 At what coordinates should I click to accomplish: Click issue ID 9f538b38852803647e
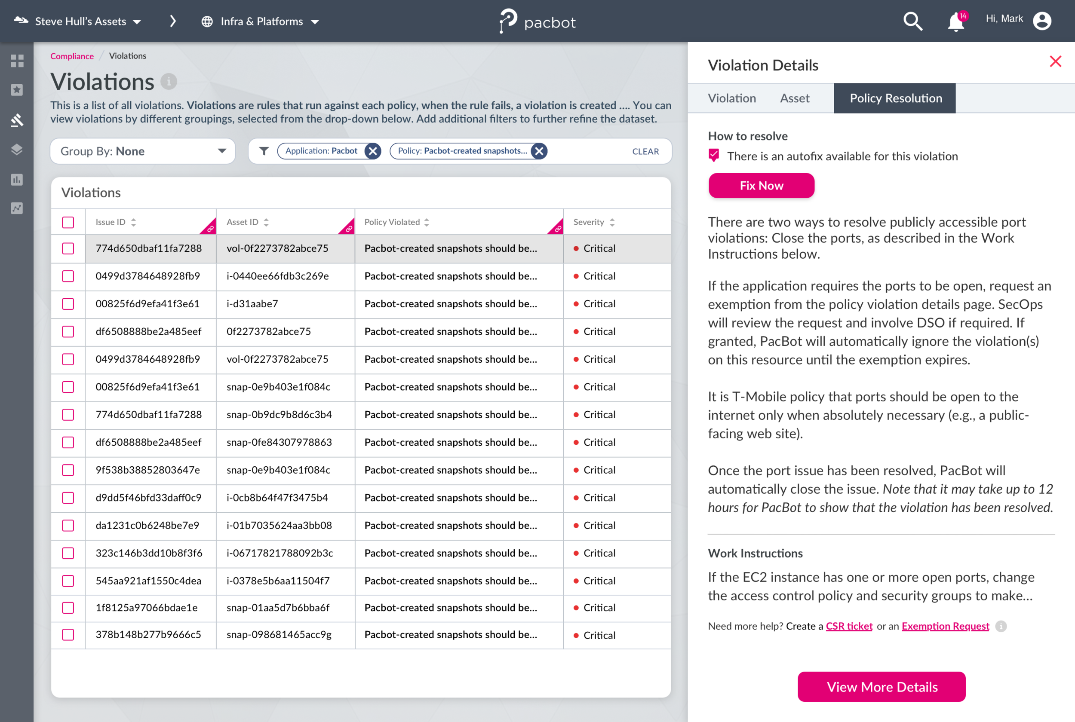coord(148,470)
